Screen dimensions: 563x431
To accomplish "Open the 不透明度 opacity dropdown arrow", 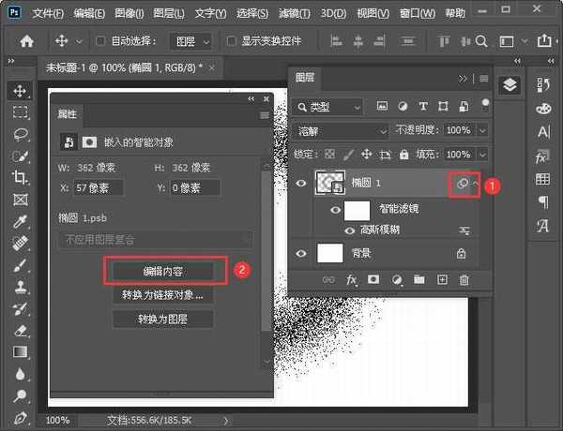I will 482,130.
